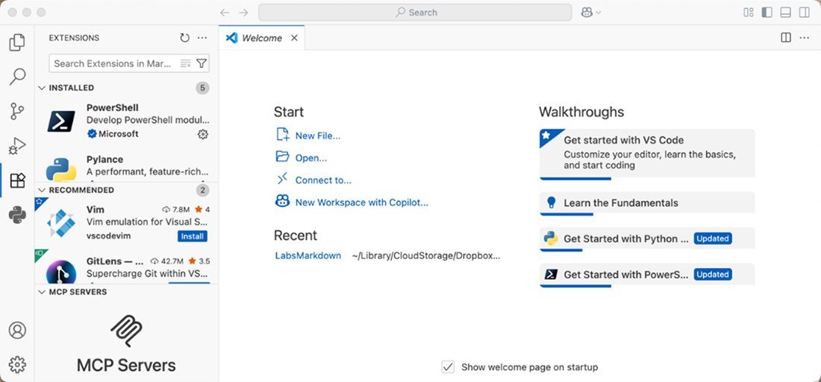This screenshot has height=382, width=821.
Task: Open Source Control view
Action: [x=17, y=112]
